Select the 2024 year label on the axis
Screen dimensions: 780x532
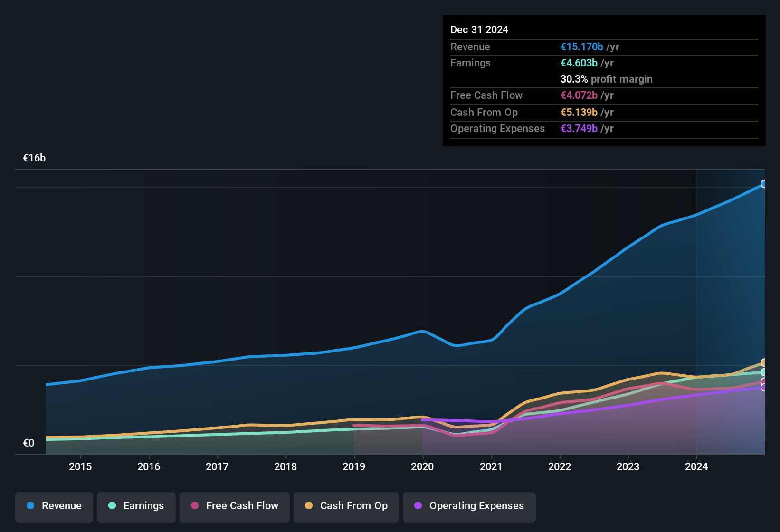click(696, 466)
